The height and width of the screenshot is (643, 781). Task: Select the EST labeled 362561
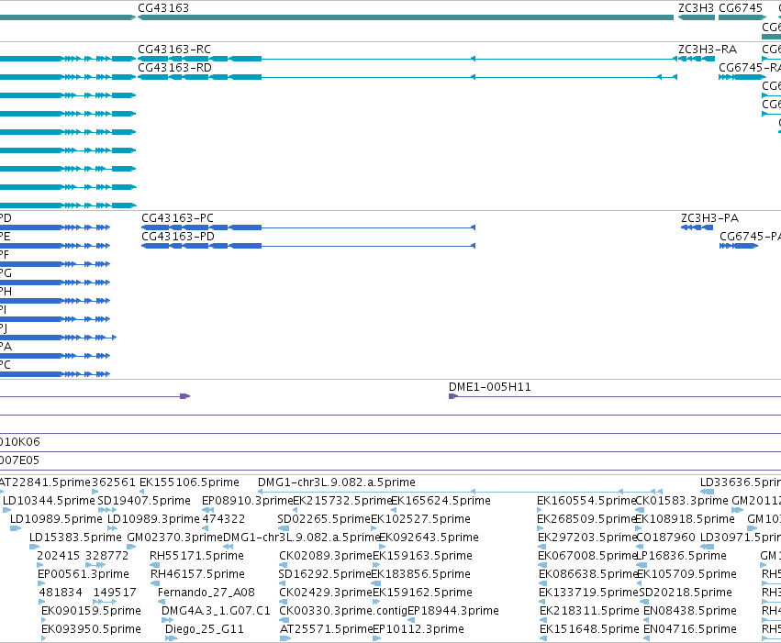coord(114,482)
